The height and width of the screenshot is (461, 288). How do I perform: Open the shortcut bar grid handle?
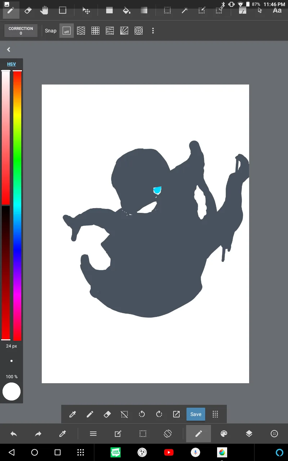tap(215, 414)
